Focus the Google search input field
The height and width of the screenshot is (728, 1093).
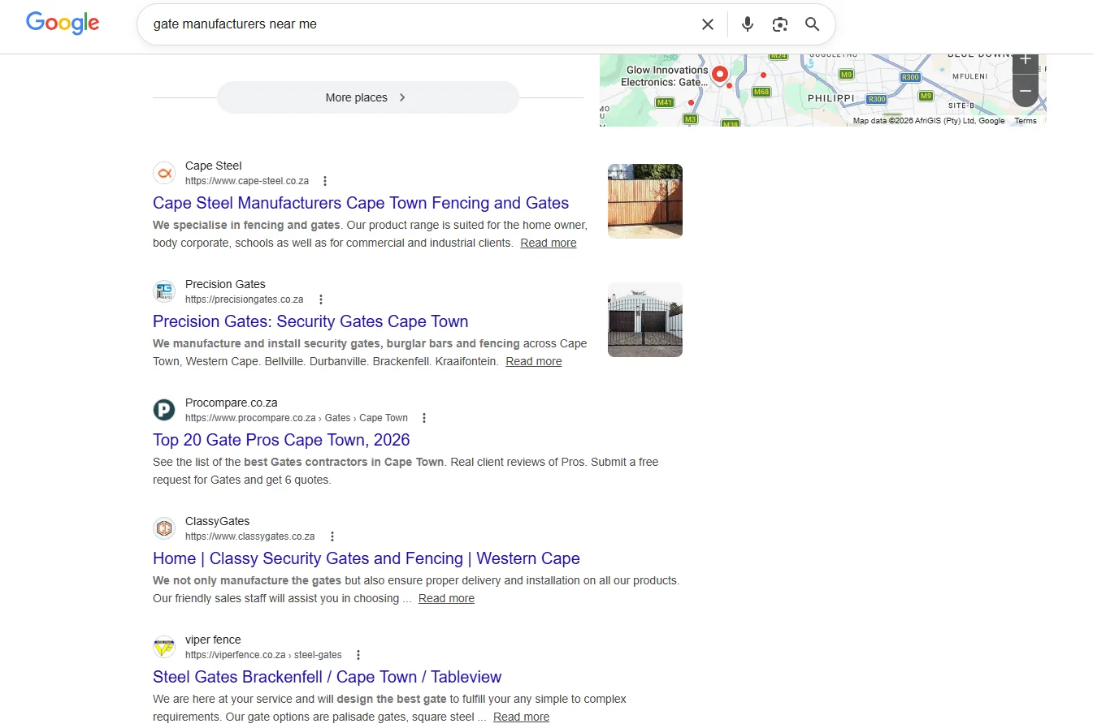coord(423,24)
